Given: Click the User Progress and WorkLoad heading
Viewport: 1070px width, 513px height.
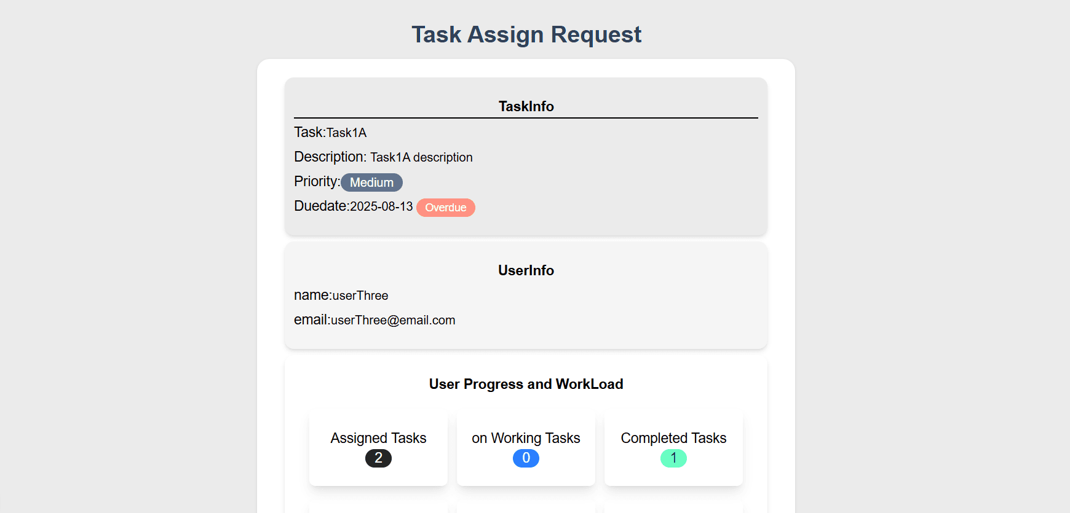Looking at the screenshot, I should click(526, 384).
